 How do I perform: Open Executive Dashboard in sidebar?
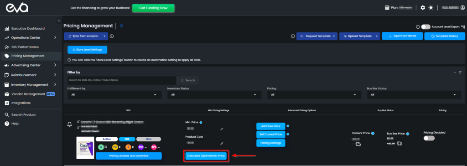click(28, 29)
